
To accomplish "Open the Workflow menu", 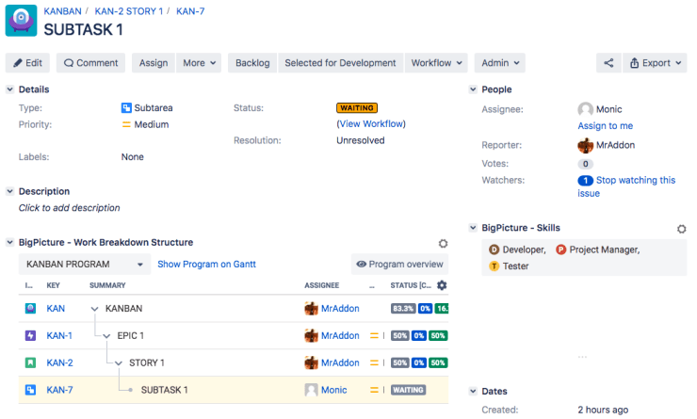I will 436,63.
